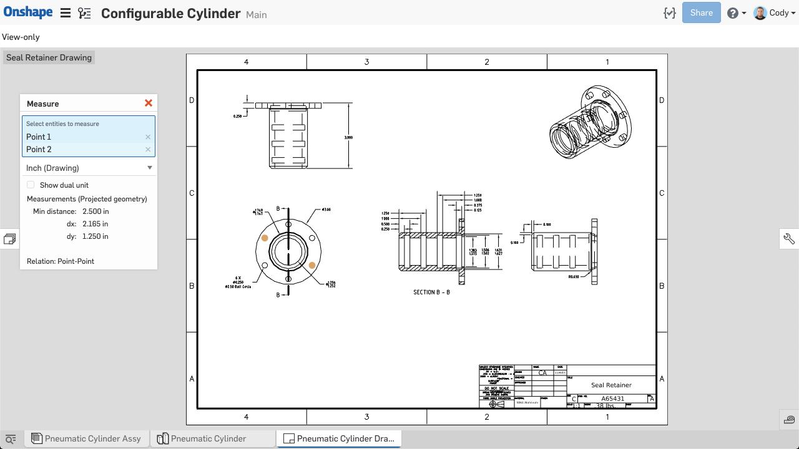Open the FeatureScript notices icon
This screenshot has width=799, height=449.
point(669,12)
